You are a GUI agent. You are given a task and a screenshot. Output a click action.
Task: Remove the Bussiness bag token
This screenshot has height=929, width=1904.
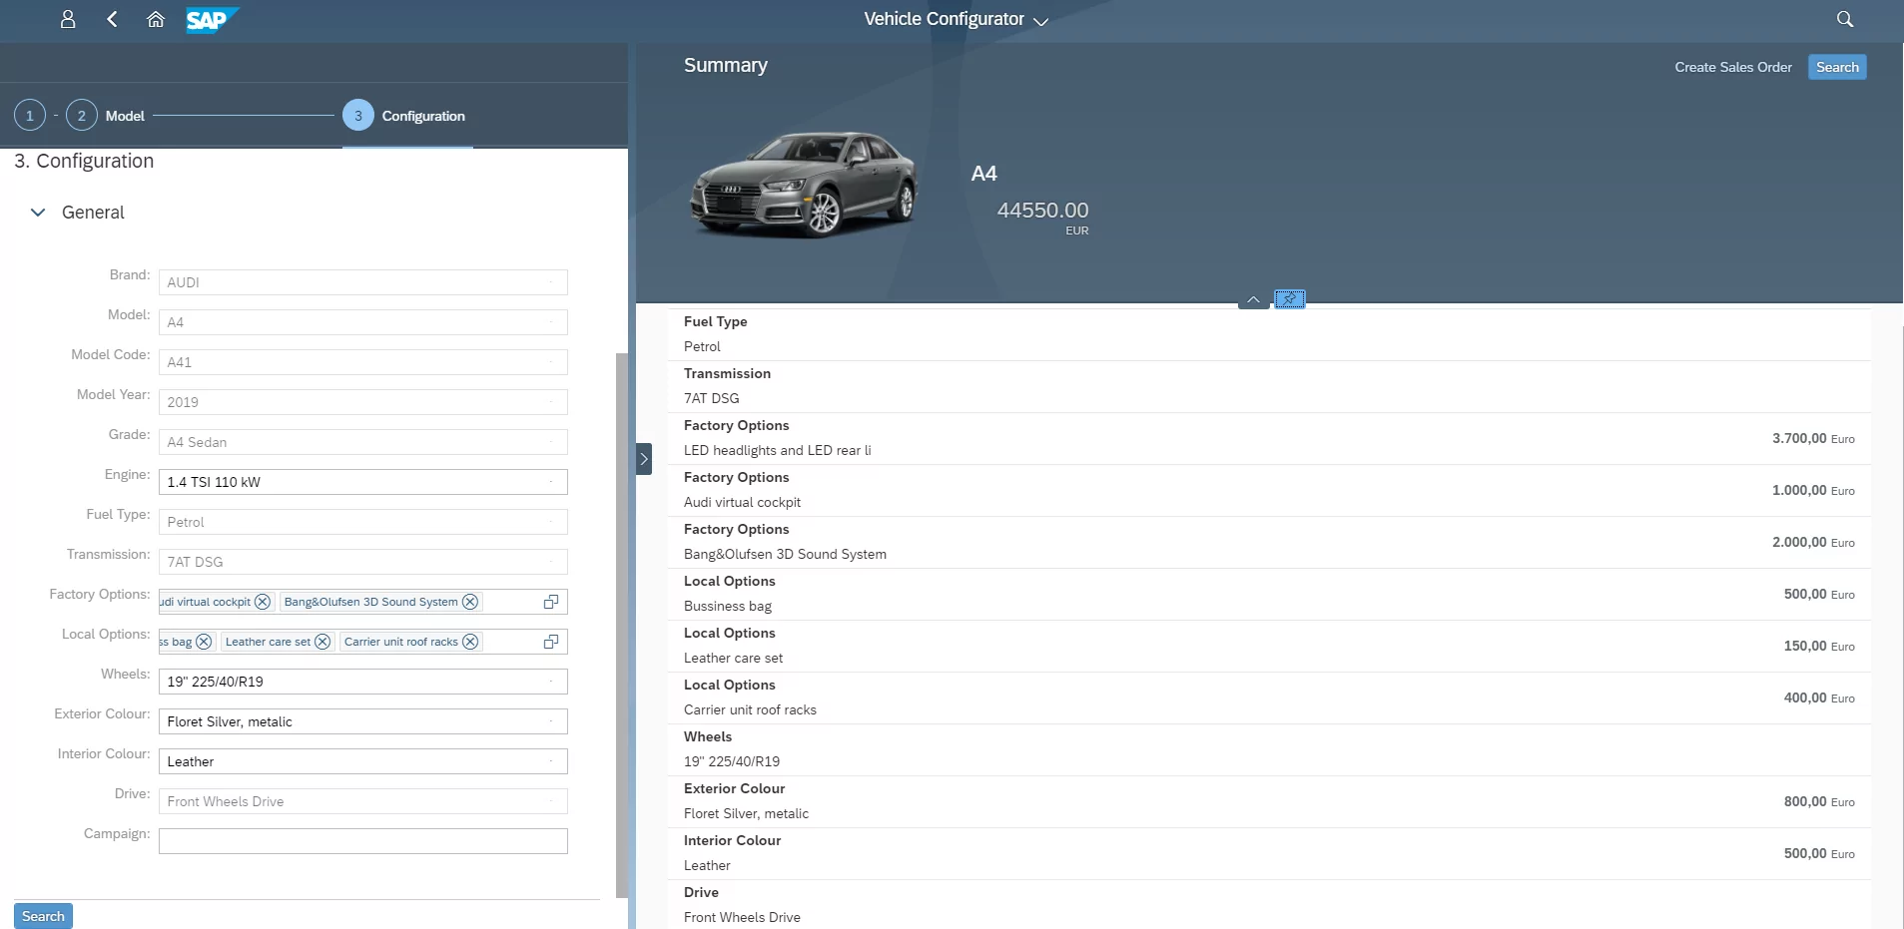pyautogui.click(x=204, y=642)
